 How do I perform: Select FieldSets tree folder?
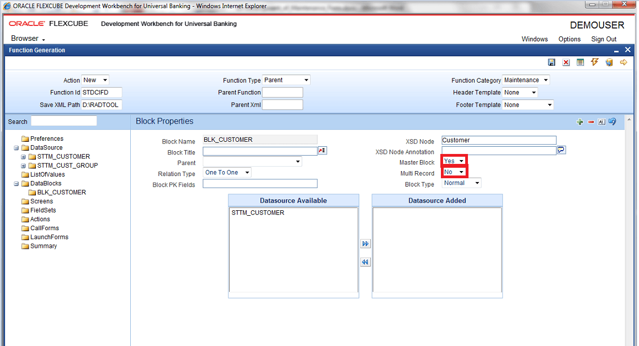(43, 210)
